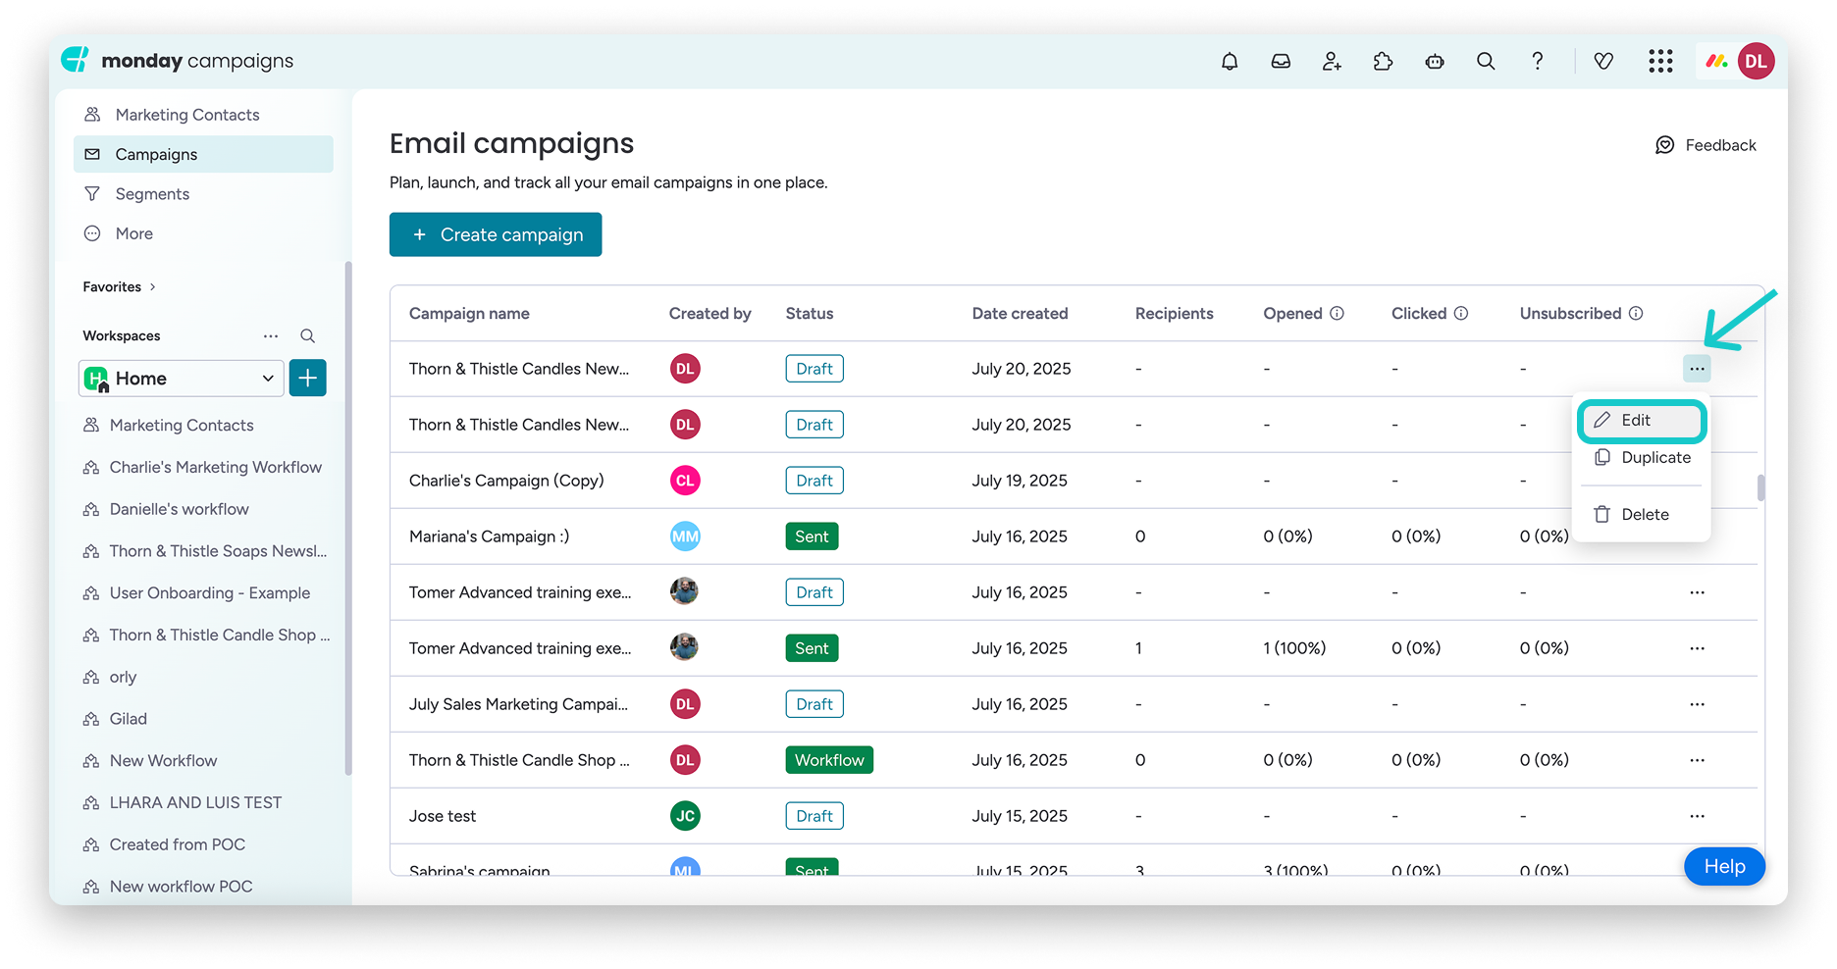Open the inbox tray icon
The image size is (1837, 969).
pyautogui.click(x=1281, y=62)
